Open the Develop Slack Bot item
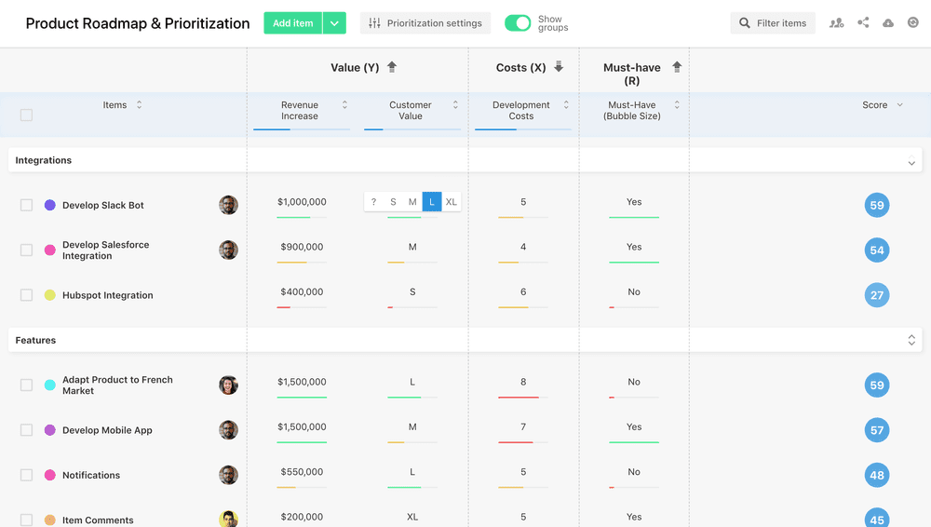 [103, 205]
